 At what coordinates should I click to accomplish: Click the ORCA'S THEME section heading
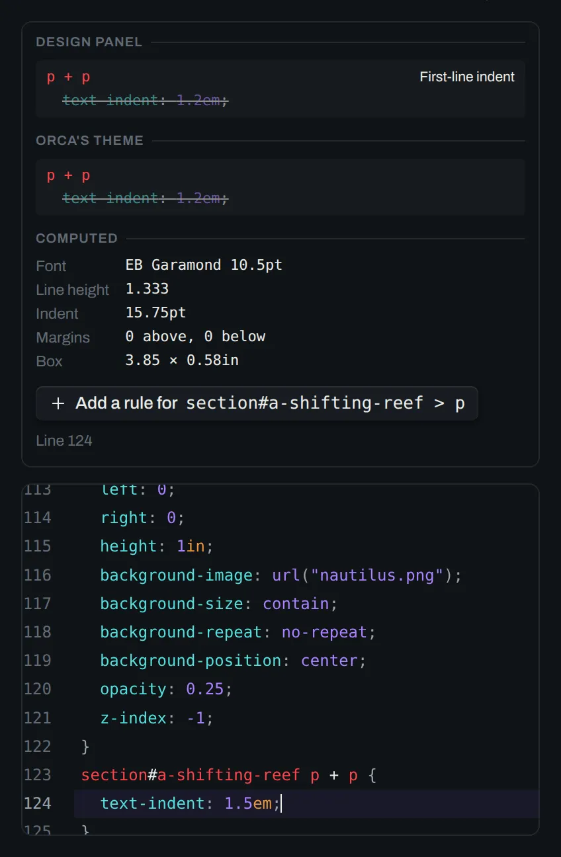[x=90, y=140]
